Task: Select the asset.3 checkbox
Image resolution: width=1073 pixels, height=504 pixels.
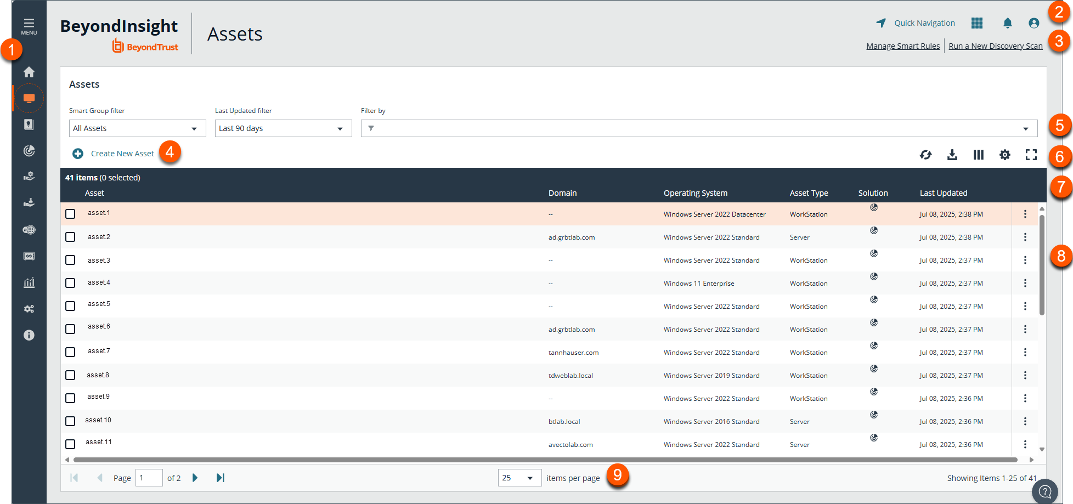Action: tap(70, 260)
